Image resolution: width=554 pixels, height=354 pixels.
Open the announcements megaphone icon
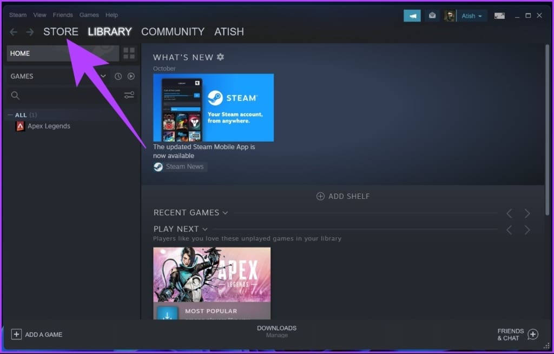[x=412, y=16]
